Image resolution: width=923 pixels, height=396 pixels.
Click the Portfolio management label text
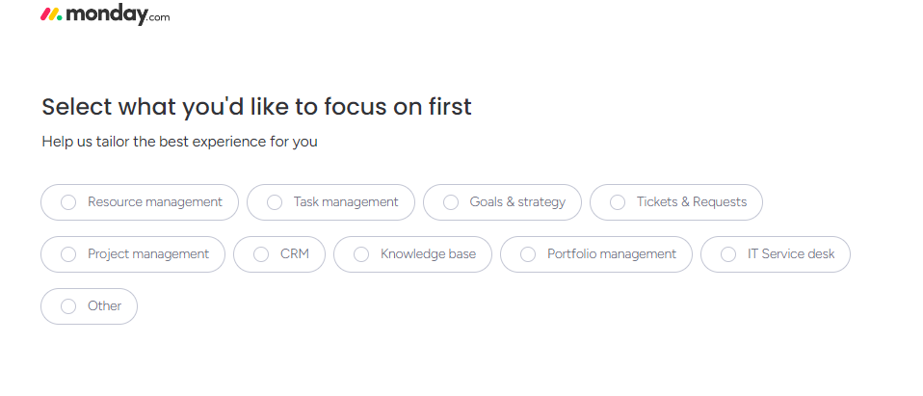(x=612, y=254)
